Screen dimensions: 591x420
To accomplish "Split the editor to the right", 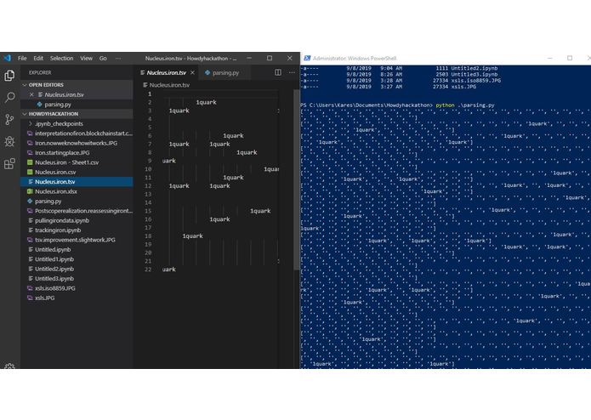I will (x=278, y=72).
